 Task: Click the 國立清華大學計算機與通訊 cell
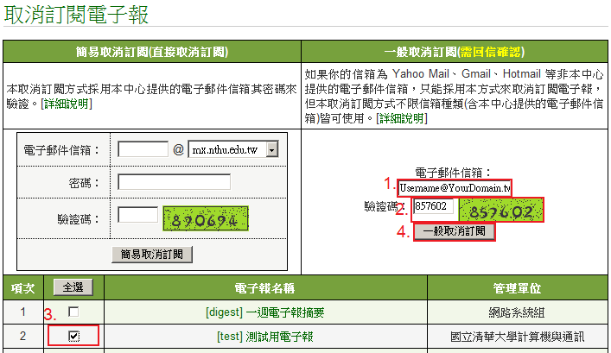pos(517,336)
